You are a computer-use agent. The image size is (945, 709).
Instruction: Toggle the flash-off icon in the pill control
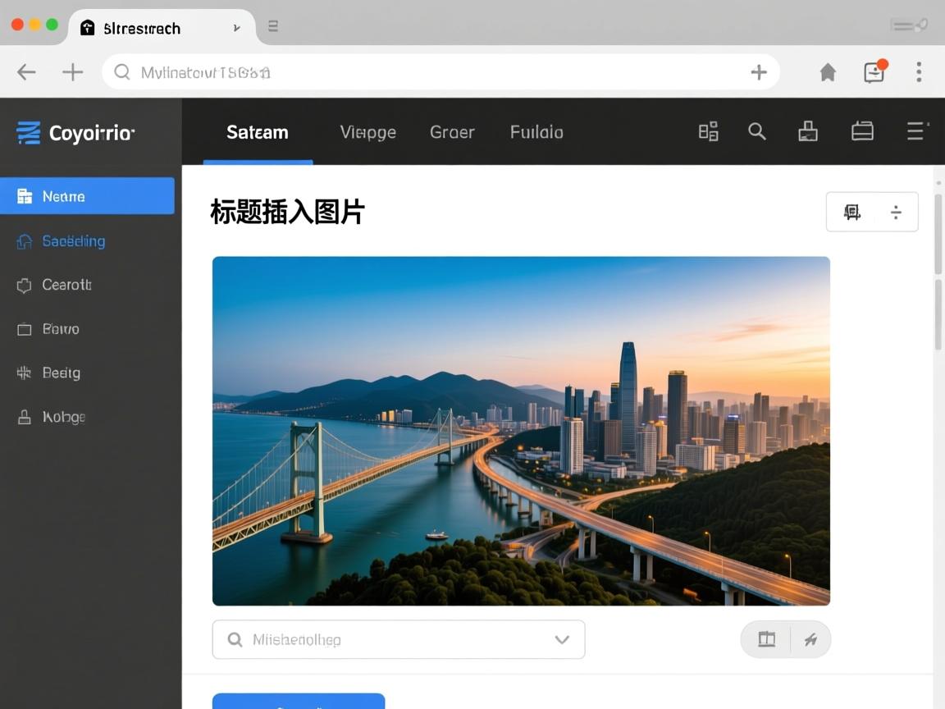pyautogui.click(x=810, y=638)
